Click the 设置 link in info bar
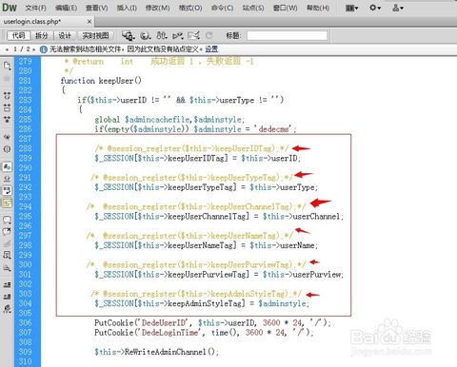 211,49
